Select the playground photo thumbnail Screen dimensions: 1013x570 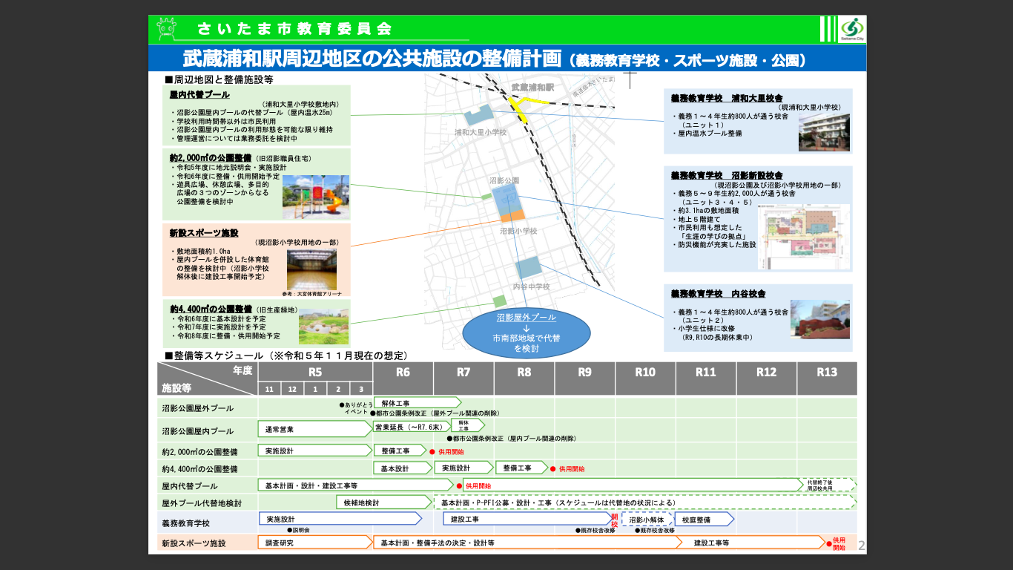click(315, 197)
